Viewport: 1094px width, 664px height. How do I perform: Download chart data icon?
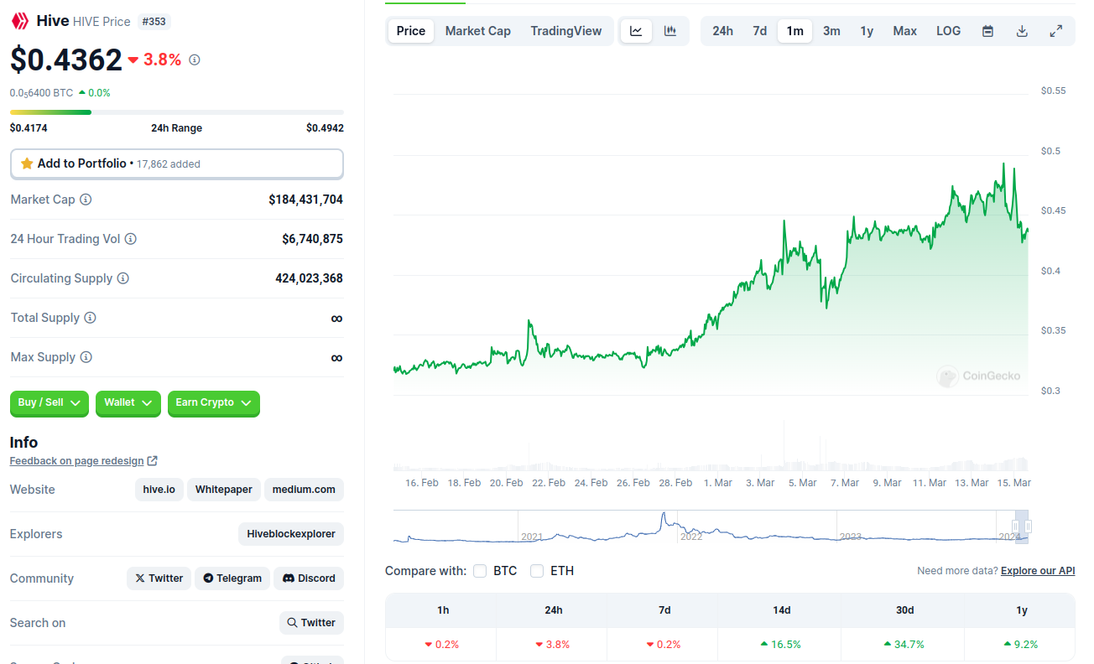[1022, 31]
